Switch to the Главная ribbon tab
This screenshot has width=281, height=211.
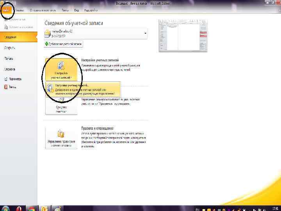pos(20,11)
